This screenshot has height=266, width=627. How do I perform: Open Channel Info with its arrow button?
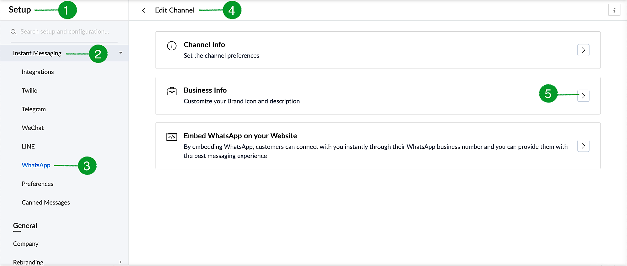point(583,50)
